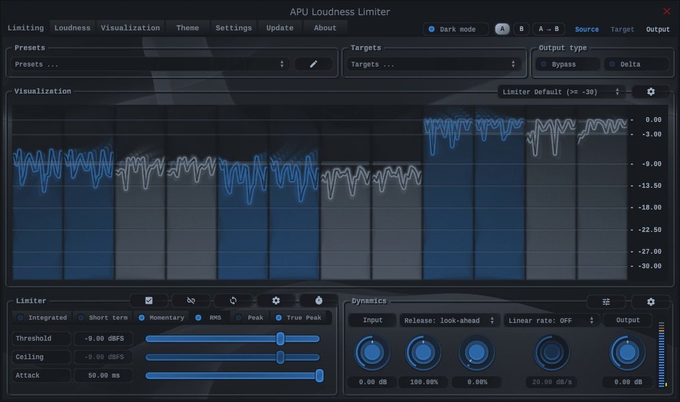Toggle the True Peak option
The height and width of the screenshot is (402, 680).
point(298,318)
